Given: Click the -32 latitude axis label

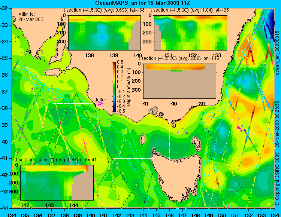Looking at the screenshot, I should [4, 8].
